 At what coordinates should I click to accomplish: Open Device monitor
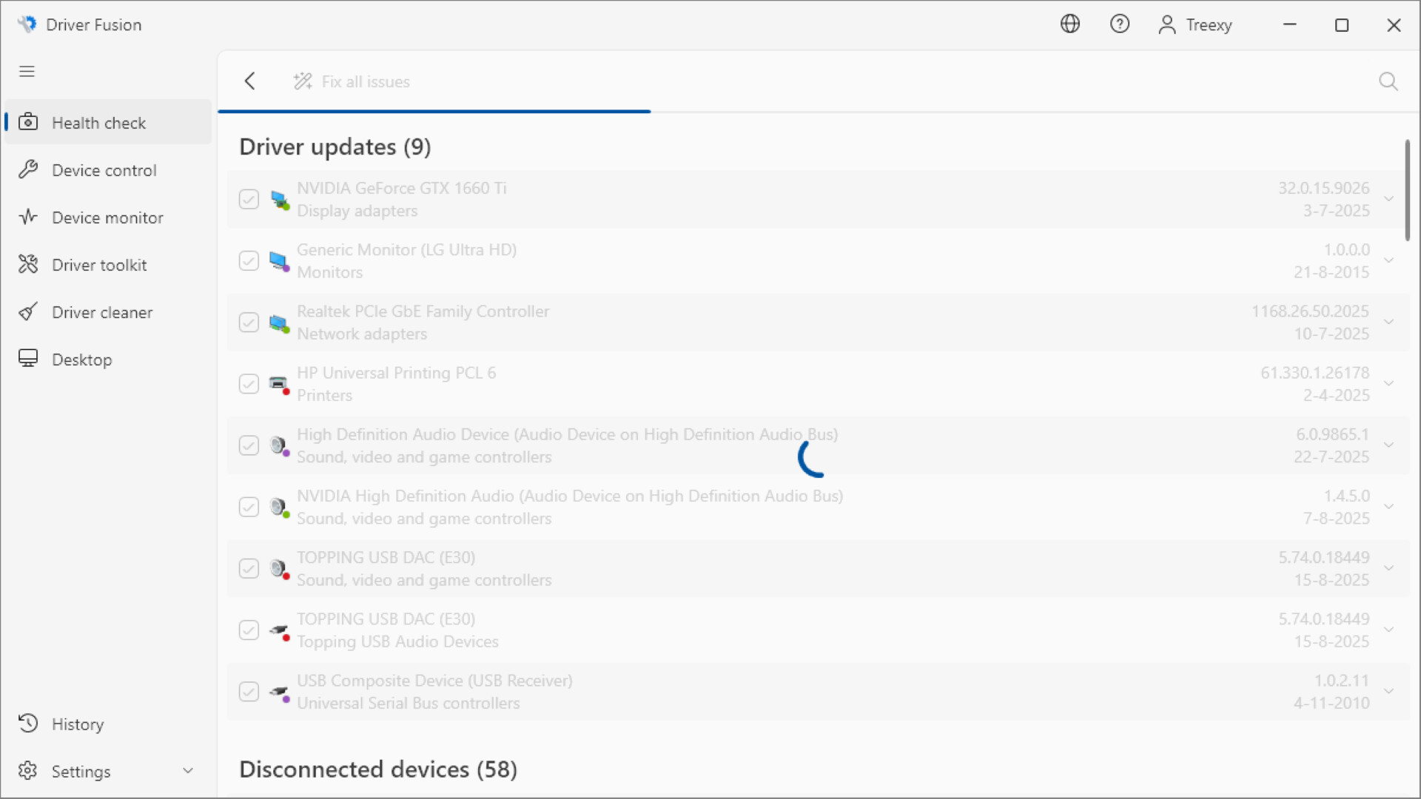tap(108, 217)
